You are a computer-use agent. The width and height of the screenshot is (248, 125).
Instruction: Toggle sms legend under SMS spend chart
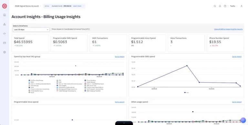(186, 93)
